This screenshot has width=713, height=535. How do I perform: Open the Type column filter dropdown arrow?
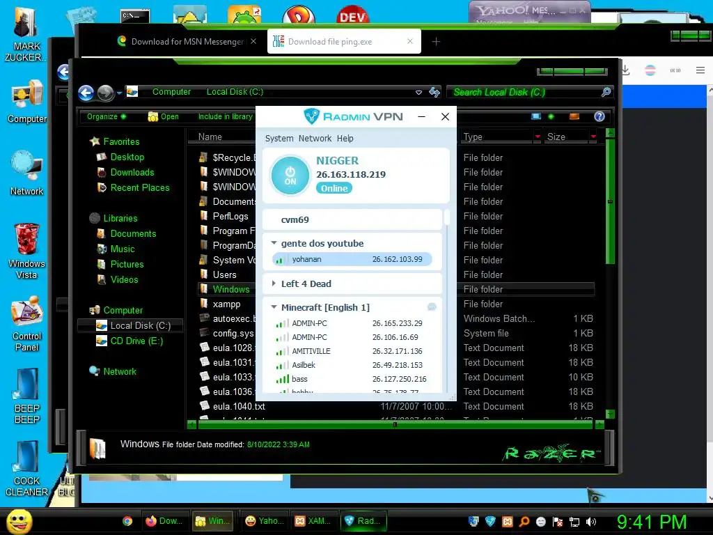point(538,137)
